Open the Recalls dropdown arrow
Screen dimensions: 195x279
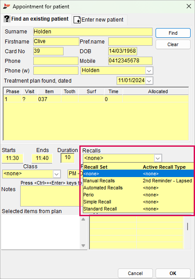click(158, 158)
